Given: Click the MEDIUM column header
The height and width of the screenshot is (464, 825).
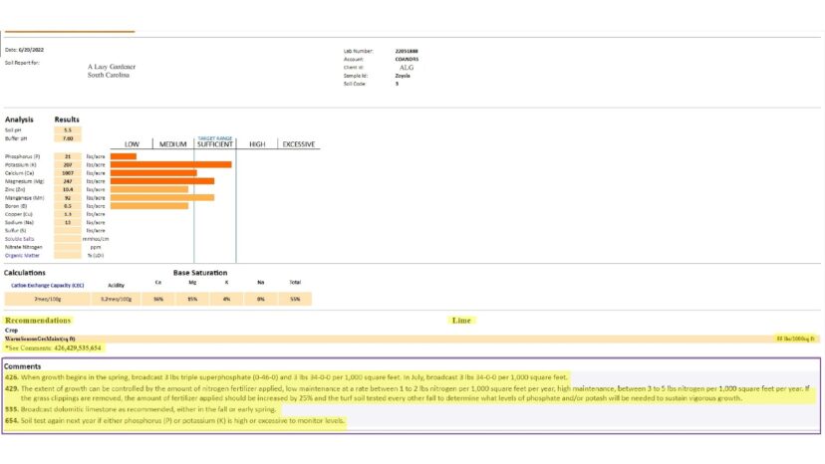Looking at the screenshot, I should [173, 144].
